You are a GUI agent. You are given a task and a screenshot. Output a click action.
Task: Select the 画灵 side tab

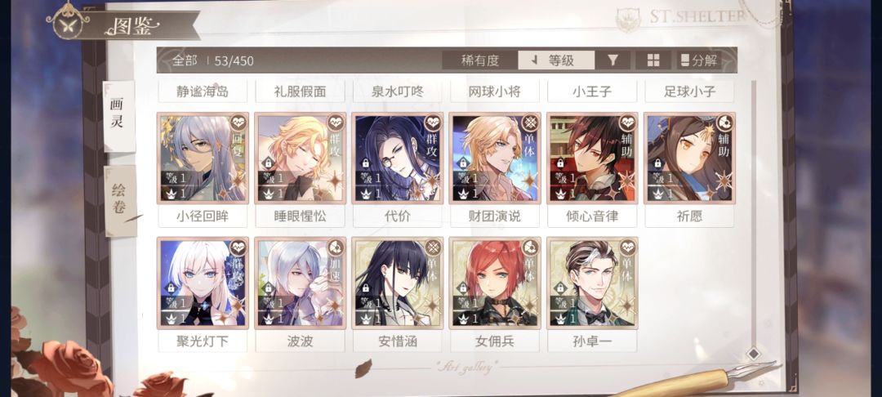pos(118,114)
